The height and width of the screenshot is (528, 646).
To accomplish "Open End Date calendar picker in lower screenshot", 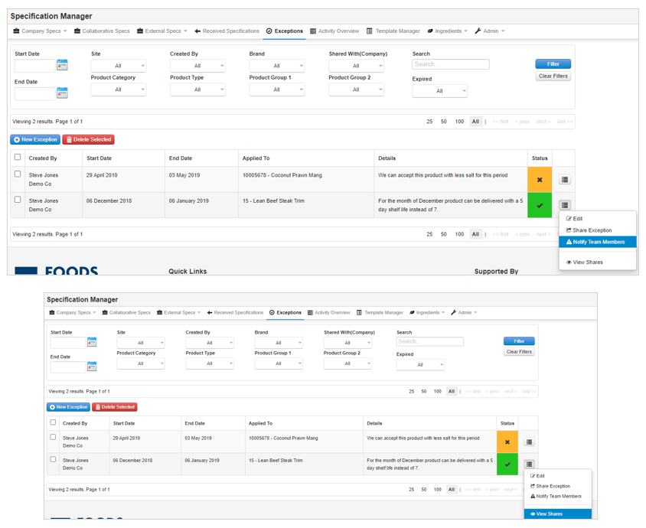I will [92, 366].
